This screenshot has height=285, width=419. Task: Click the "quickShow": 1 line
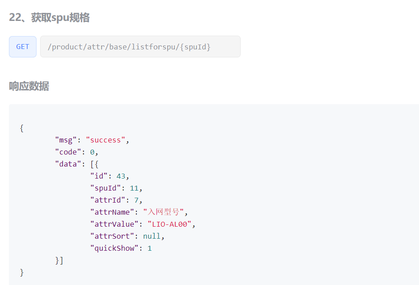point(121,248)
